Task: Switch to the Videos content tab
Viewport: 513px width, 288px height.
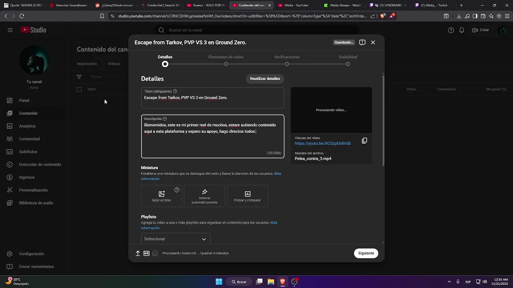Action: point(114,64)
